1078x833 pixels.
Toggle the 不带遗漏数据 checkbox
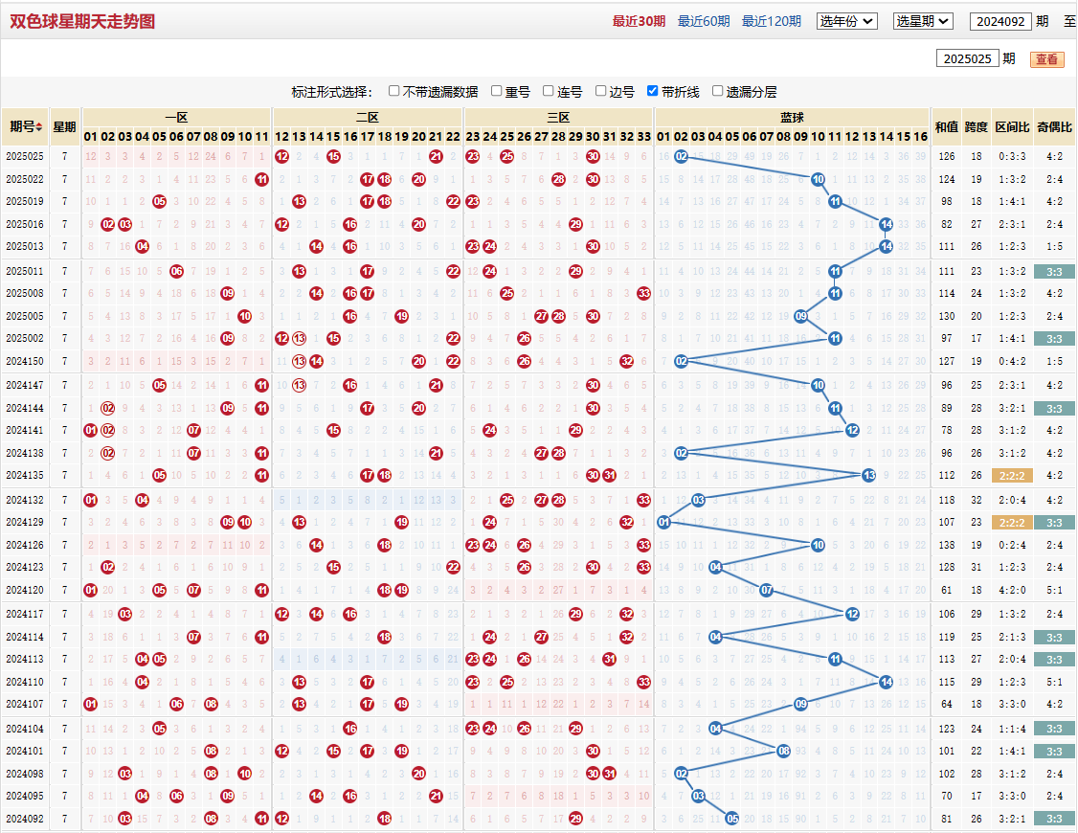tap(393, 91)
